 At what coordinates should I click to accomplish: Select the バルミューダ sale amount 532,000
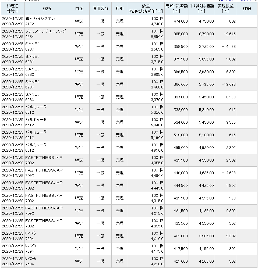[181, 110]
